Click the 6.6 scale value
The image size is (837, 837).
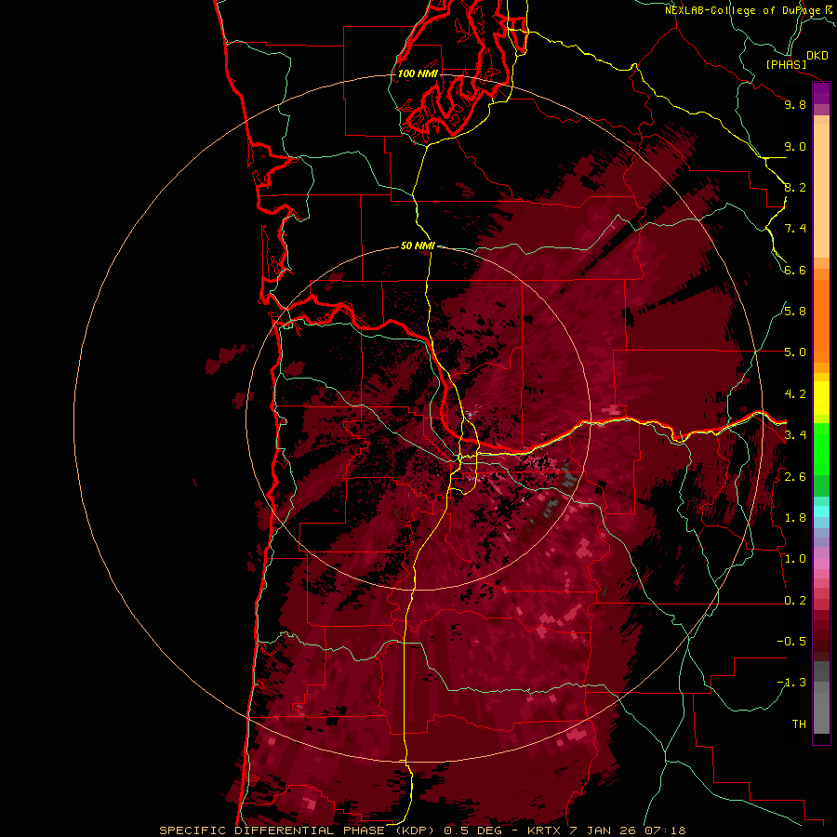[795, 270]
